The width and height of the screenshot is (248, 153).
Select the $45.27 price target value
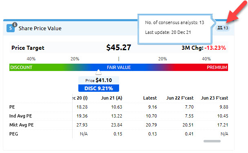click(x=119, y=47)
